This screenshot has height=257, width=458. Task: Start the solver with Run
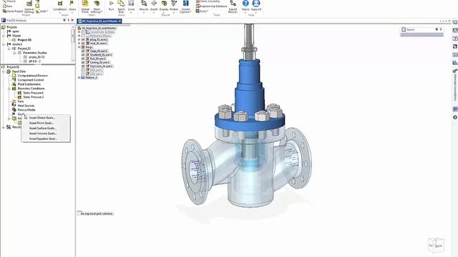[x=112, y=6]
